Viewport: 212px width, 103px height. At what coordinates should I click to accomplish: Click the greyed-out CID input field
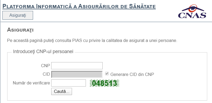coord(77,74)
